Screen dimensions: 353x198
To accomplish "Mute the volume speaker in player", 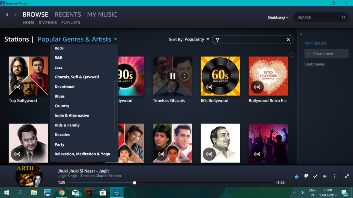I will pos(324,176).
